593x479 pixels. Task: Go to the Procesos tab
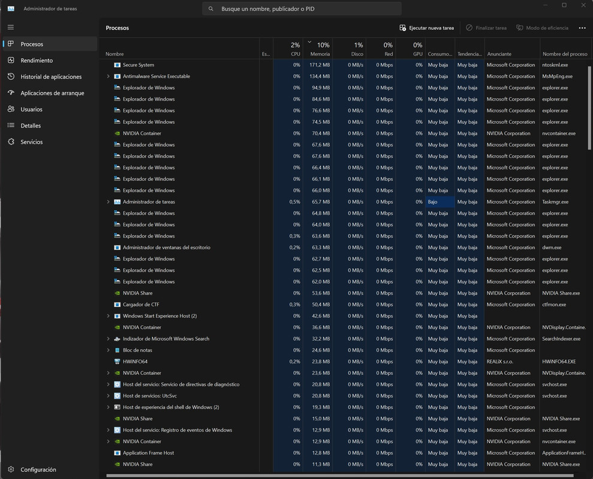pyautogui.click(x=50, y=44)
